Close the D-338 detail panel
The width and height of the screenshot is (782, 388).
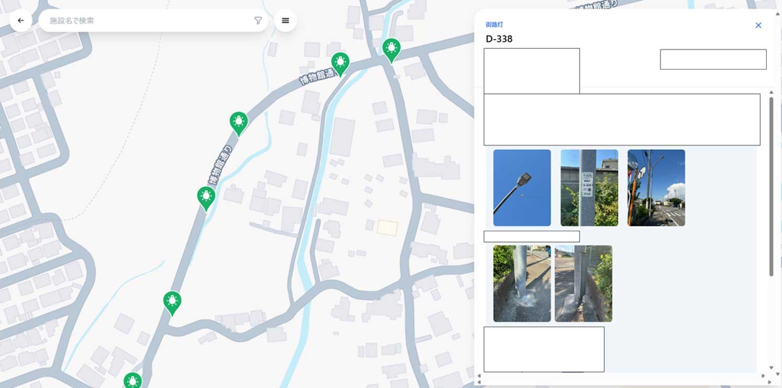[x=758, y=25]
